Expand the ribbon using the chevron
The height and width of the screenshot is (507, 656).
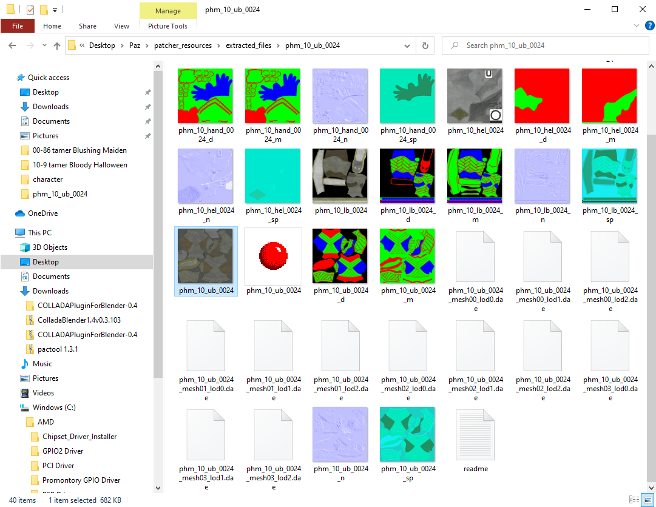pos(636,26)
